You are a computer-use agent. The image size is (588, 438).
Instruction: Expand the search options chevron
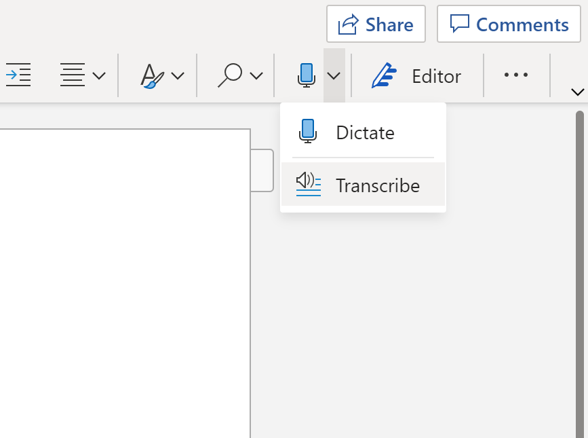256,75
